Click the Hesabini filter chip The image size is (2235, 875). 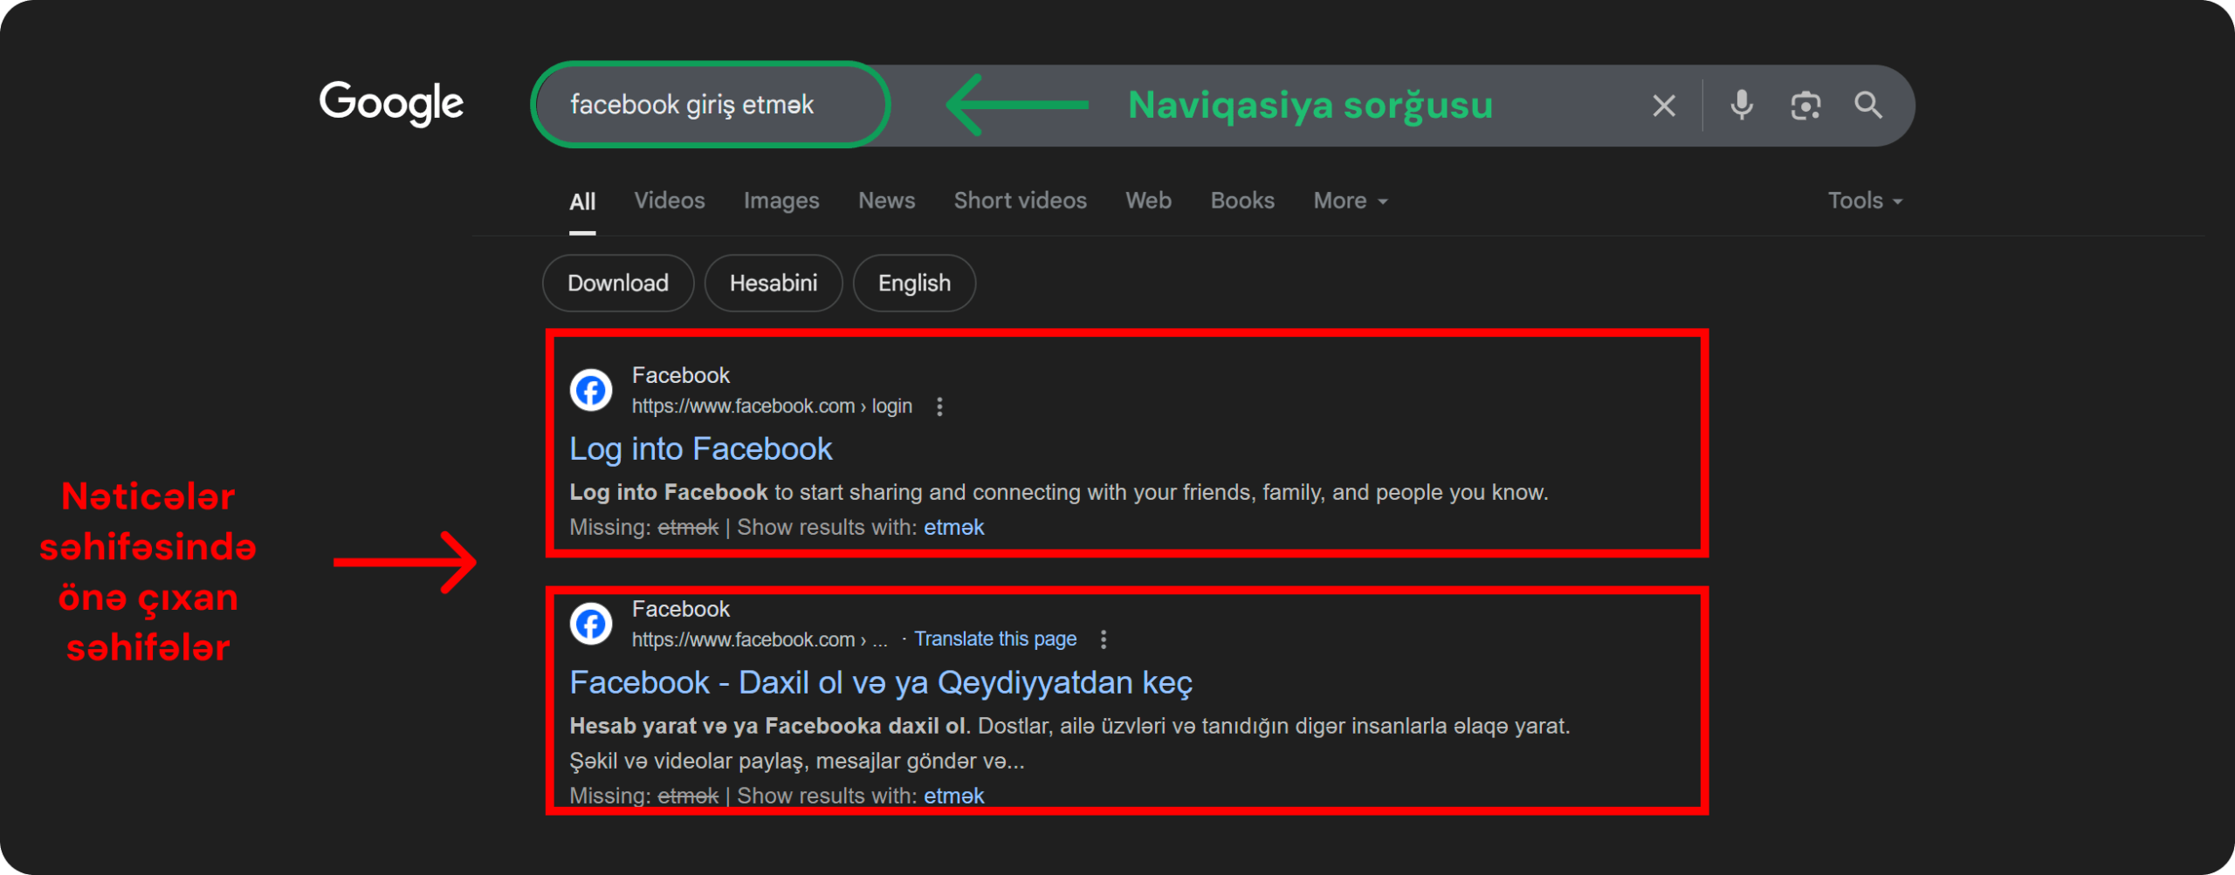pyautogui.click(x=774, y=284)
